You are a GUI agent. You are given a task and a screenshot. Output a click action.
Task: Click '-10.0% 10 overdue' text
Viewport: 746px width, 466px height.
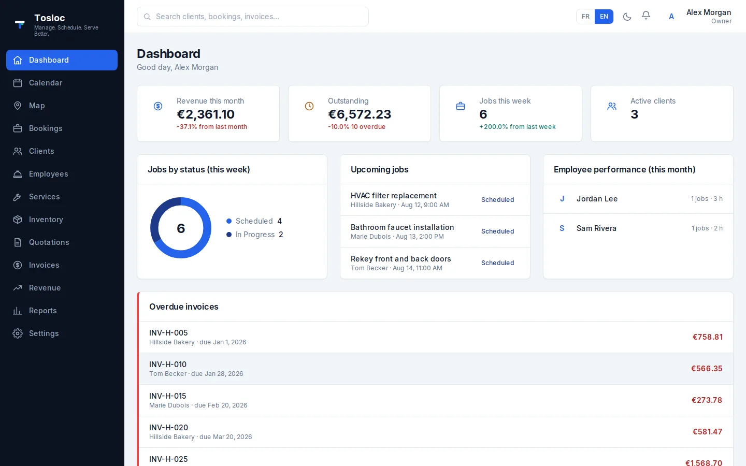click(x=357, y=127)
